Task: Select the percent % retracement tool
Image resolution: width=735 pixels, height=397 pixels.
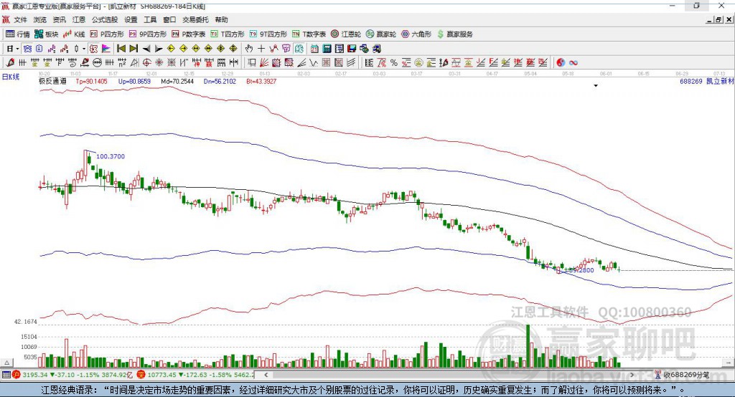Action: coord(394,63)
